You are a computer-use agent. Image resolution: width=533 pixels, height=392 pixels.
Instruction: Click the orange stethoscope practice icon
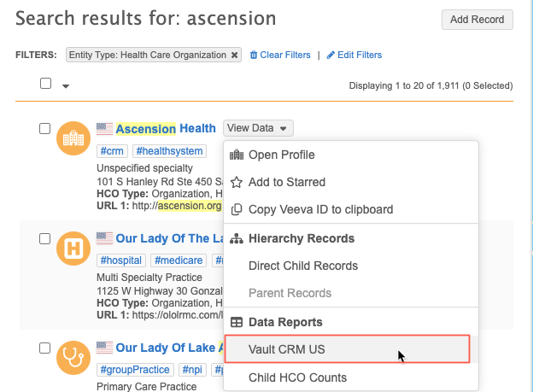[73, 358]
